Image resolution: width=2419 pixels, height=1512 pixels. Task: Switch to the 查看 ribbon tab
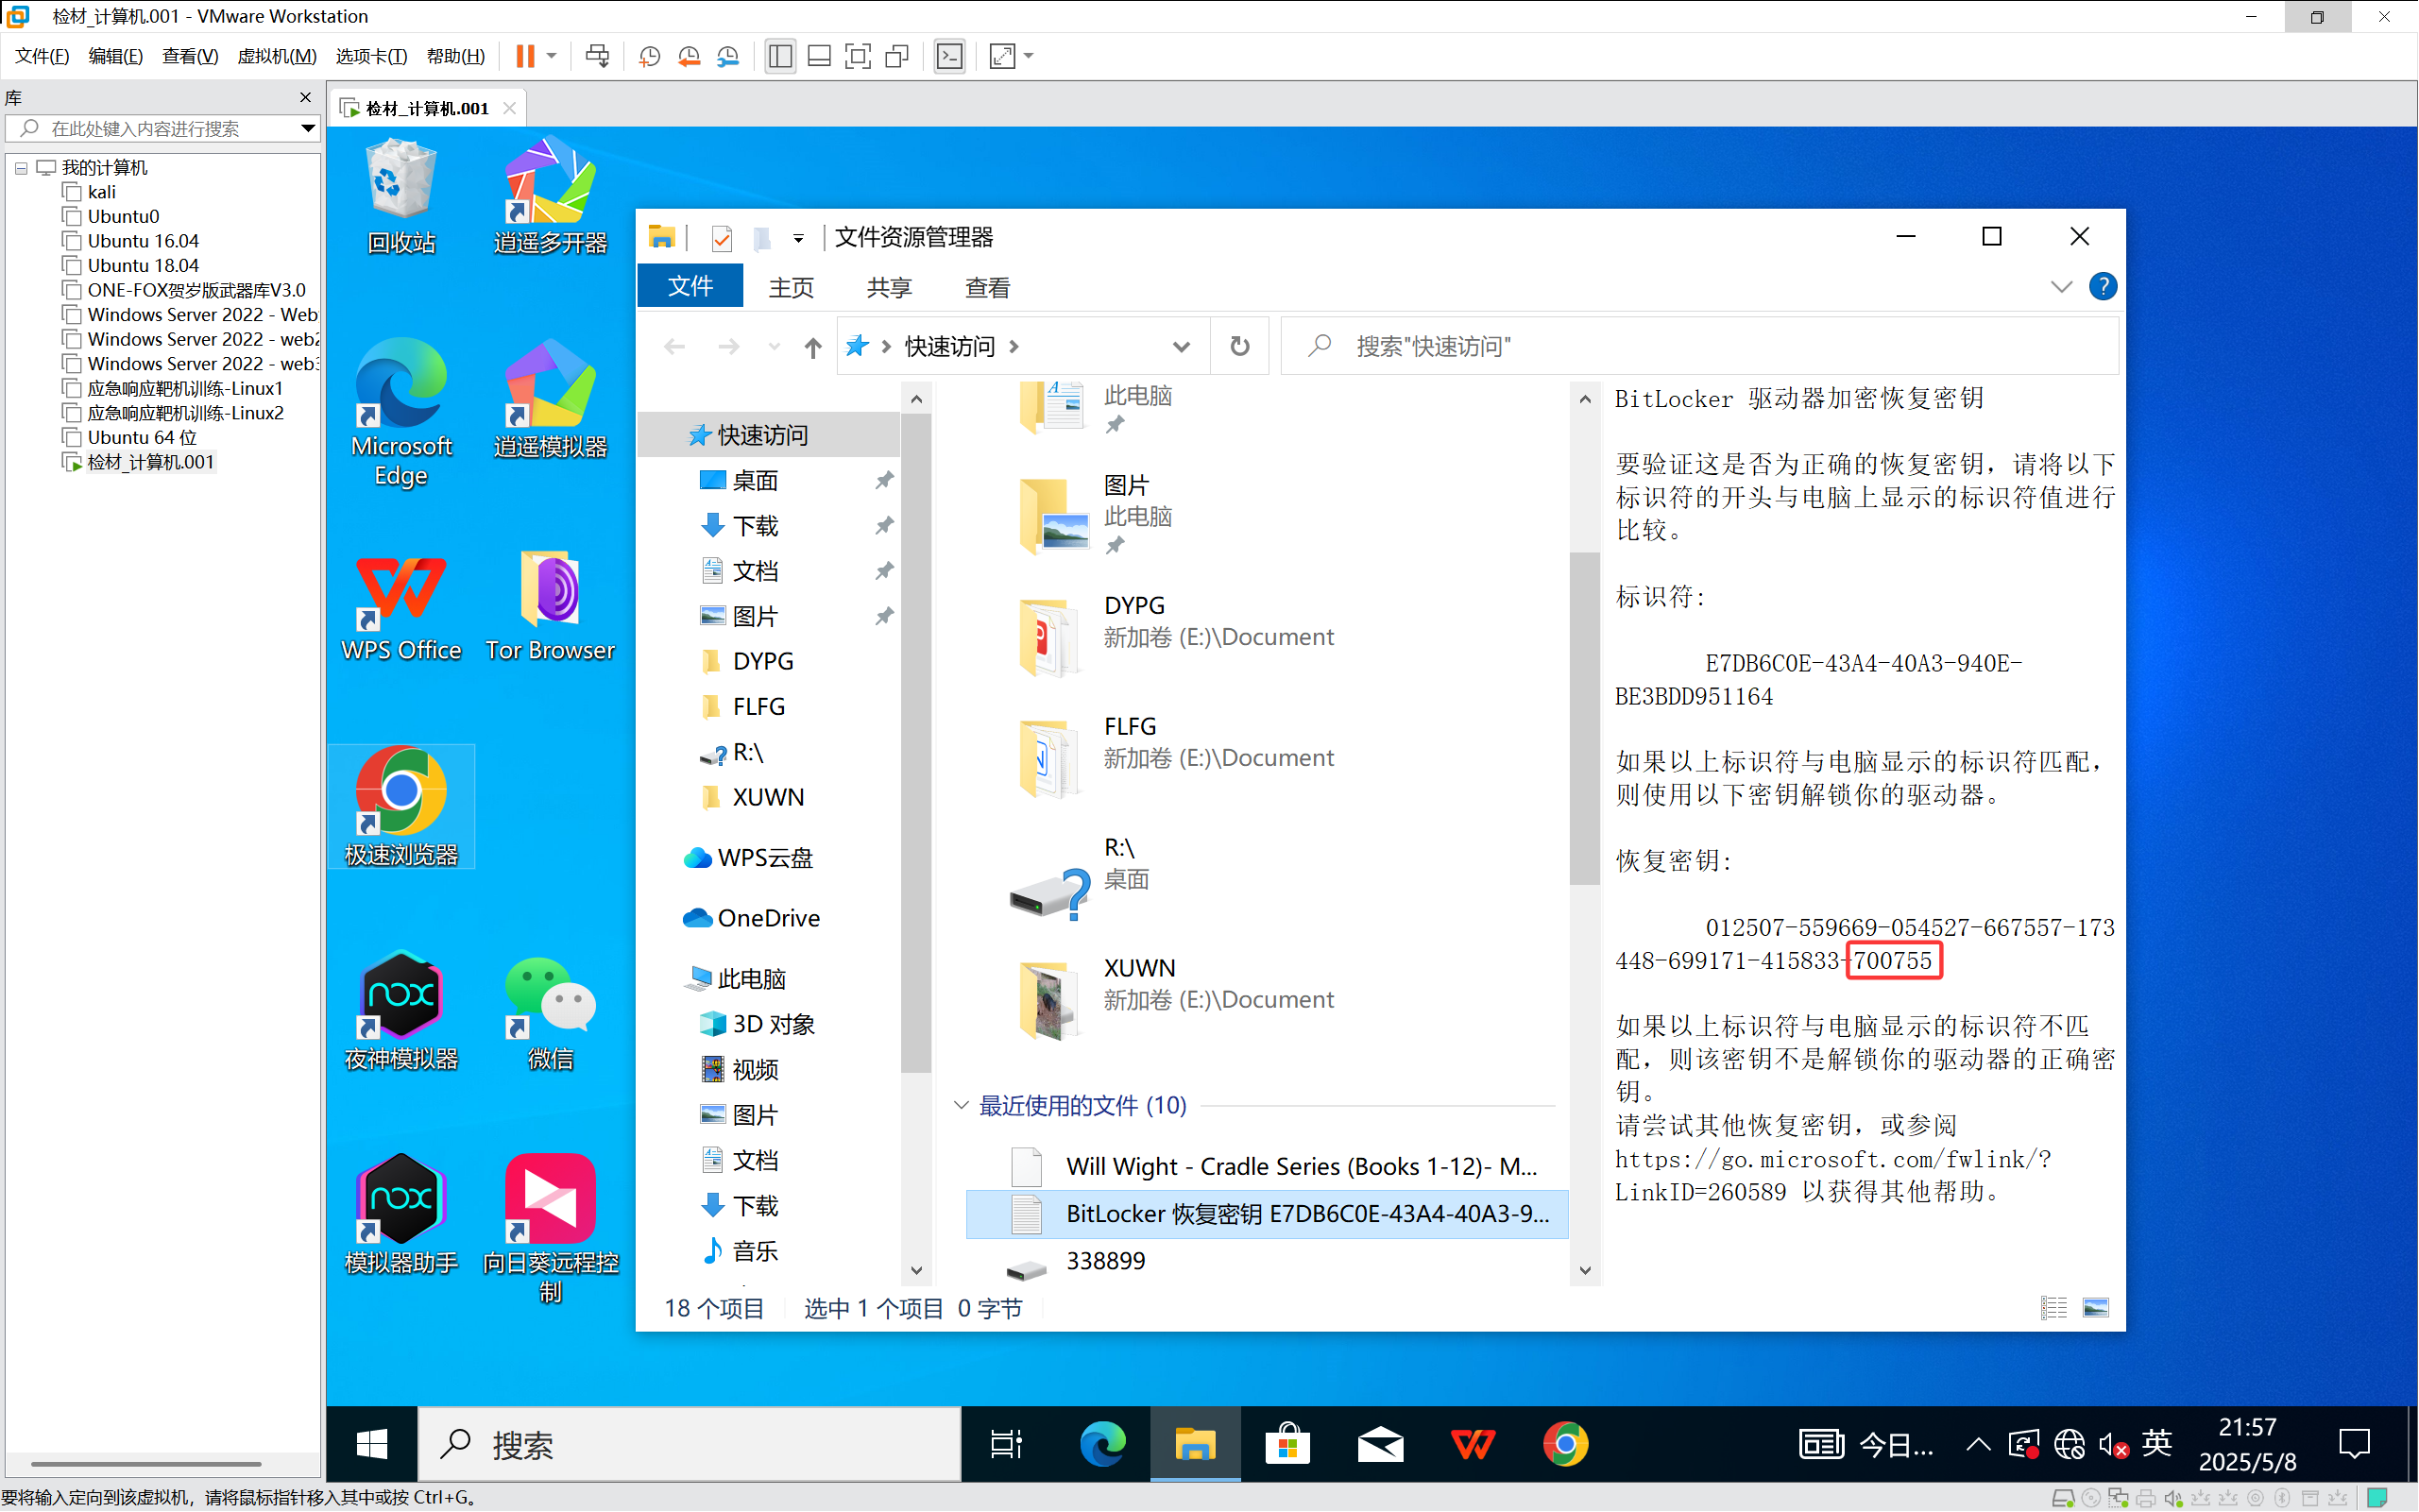tap(987, 288)
